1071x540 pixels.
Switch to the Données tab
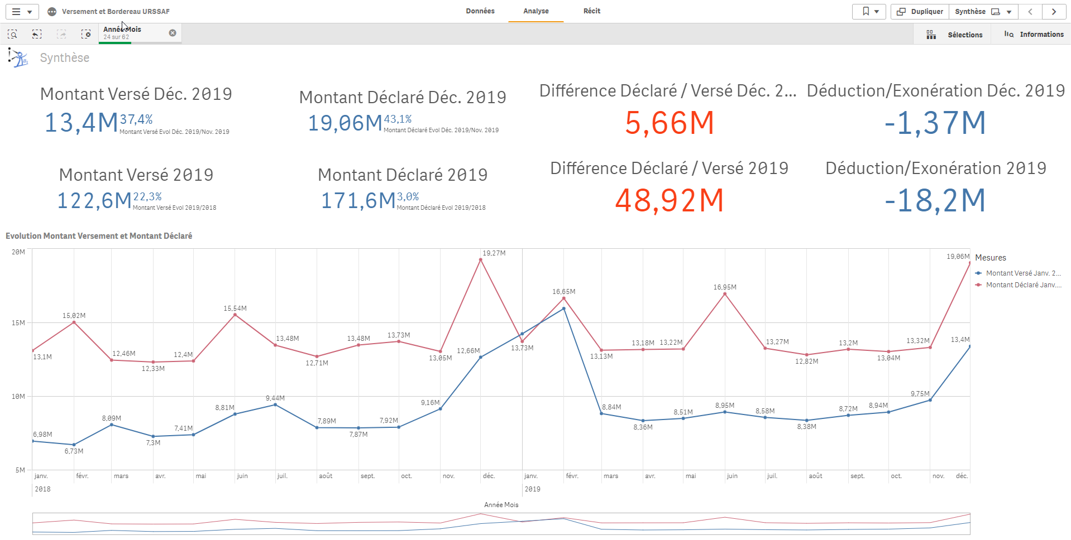coord(480,11)
